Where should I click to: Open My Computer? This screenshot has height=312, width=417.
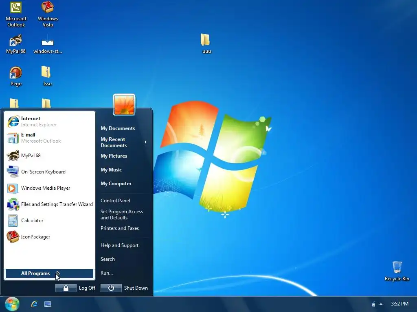[116, 184]
